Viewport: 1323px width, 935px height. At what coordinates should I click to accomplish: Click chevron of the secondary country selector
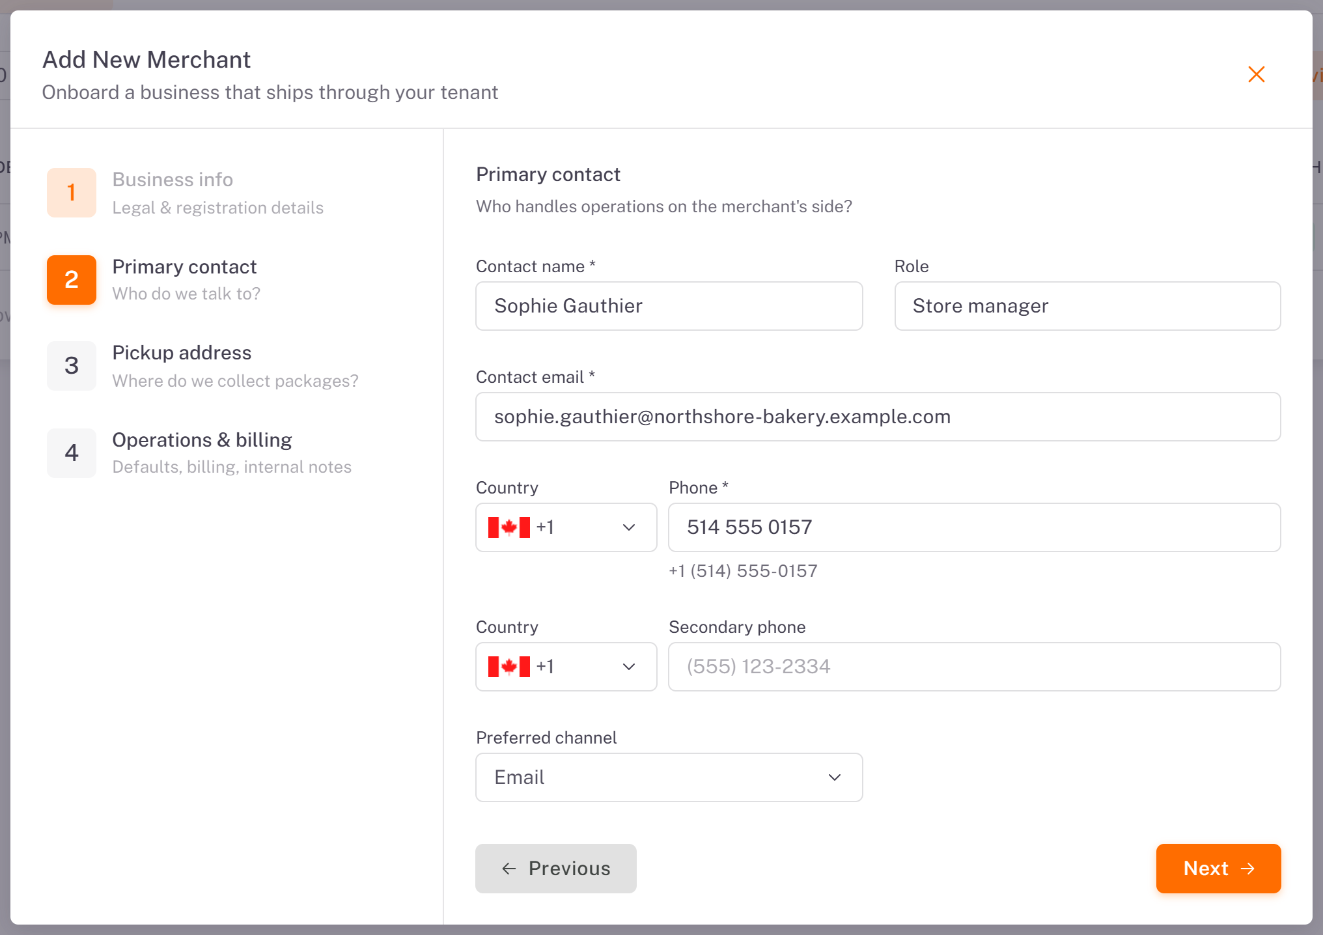629,667
